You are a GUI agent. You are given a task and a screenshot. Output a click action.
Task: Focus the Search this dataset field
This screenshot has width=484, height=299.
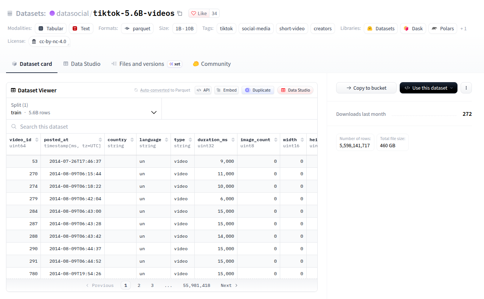point(162,126)
